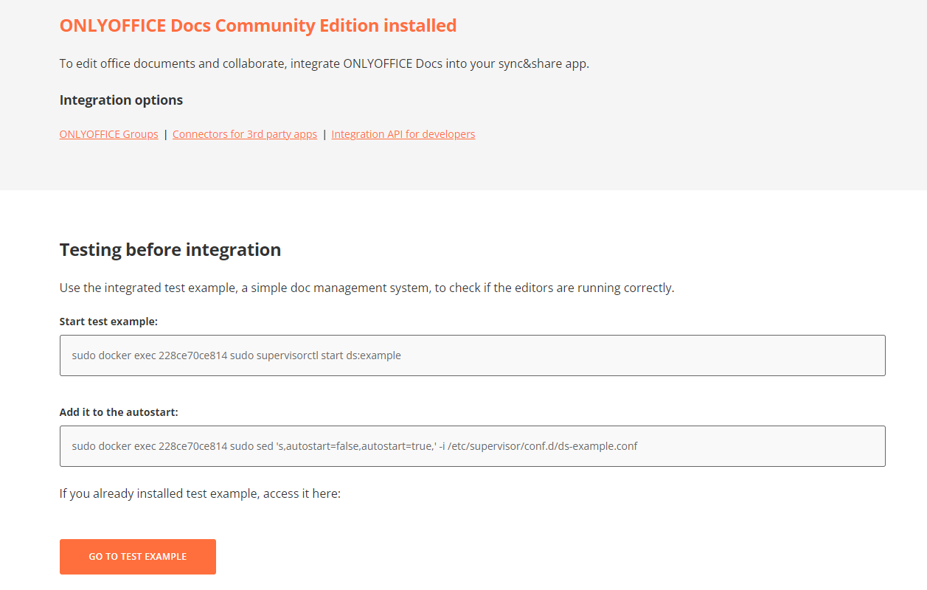Click the 'Start test example:' label

(109, 322)
